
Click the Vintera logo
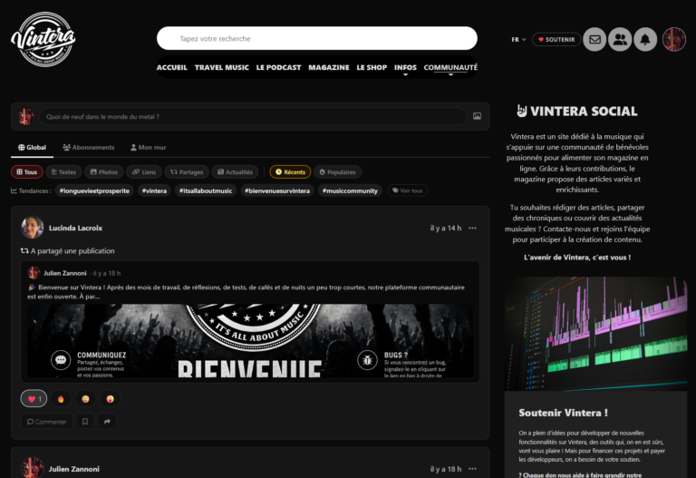(43, 40)
